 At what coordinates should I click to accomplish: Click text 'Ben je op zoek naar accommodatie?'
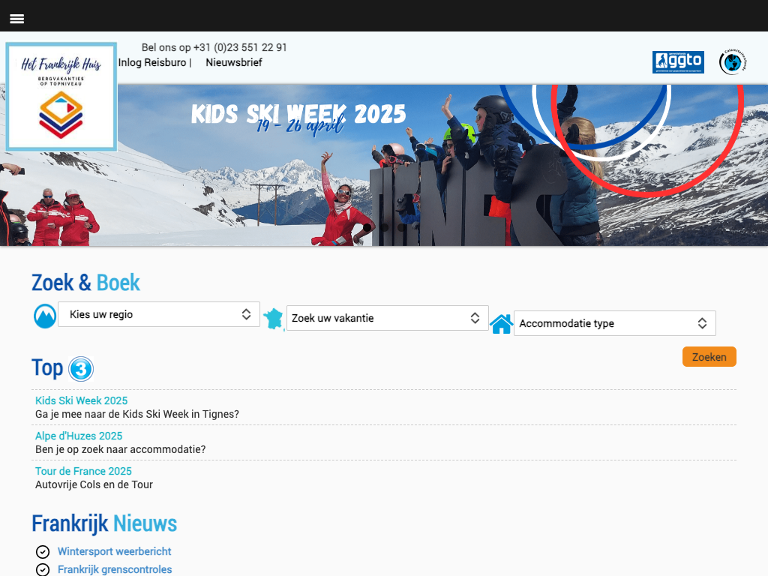point(121,450)
